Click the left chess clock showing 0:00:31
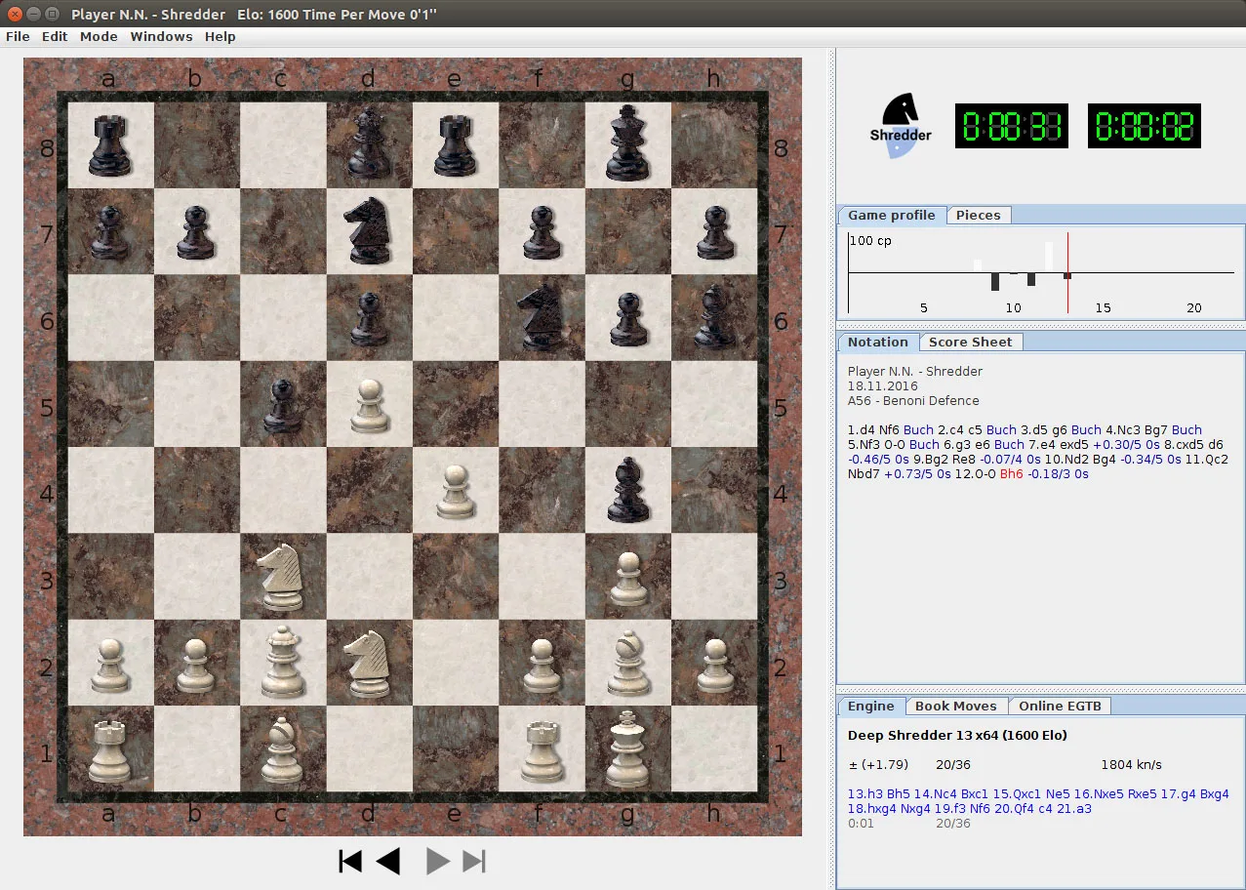The image size is (1246, 890). click(x=1011, y=126)
